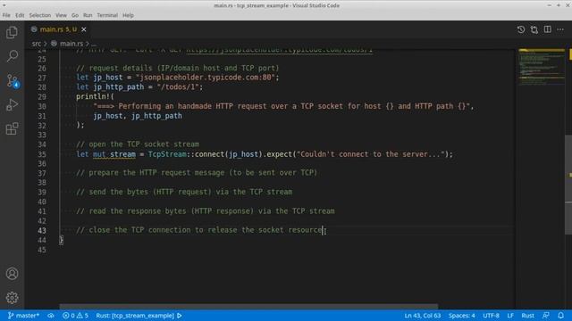Screen dimensions: 572x321
Task: Click closing brace on line 44
Action: (x=61, y=240)
